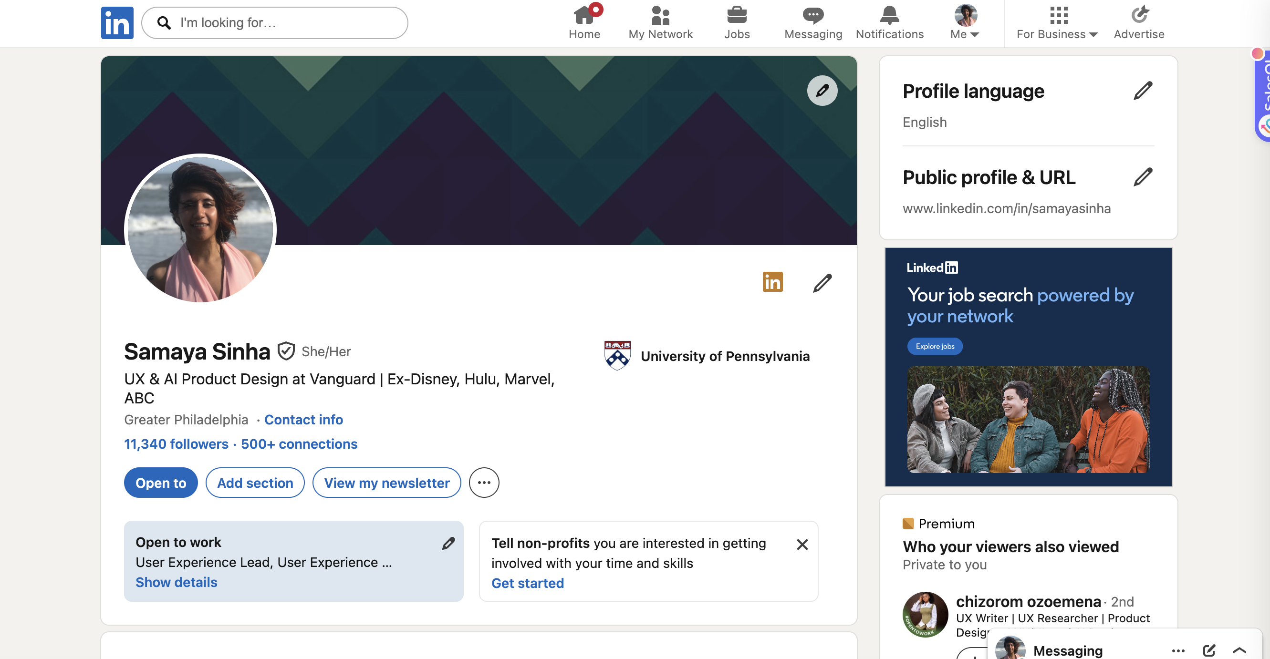Click the Messaging overlay title
The height and width of the screenshot is (659, 1270).
pos(1068,650)
